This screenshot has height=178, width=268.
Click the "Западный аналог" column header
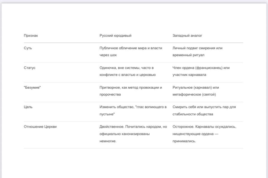pos(187,36)
